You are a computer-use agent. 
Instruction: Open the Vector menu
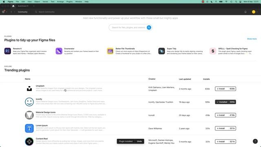coord(45,2)
